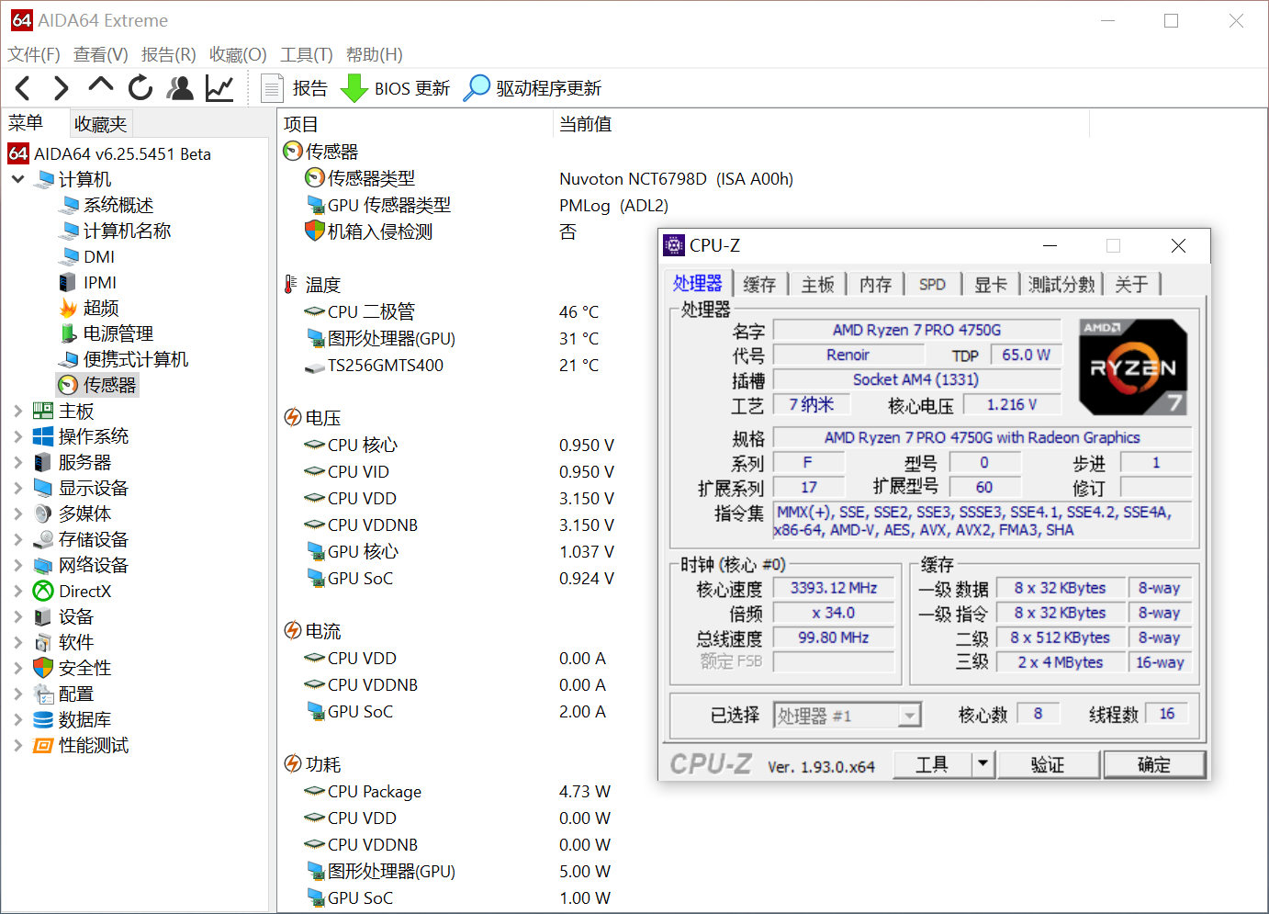Expand the 操作系统 tree node
1269x914 pixels.
pyautogui.click(x=18, y=436)
